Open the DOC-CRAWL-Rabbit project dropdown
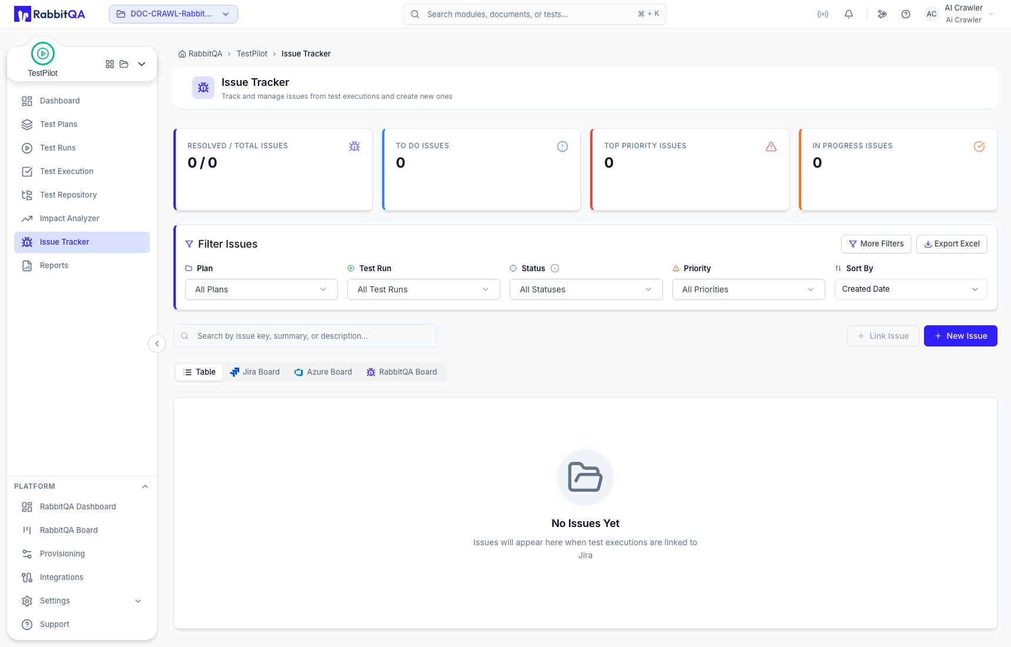Viewport: 1011px width, 647px height. pyautogui.click(x=173, y=14)
